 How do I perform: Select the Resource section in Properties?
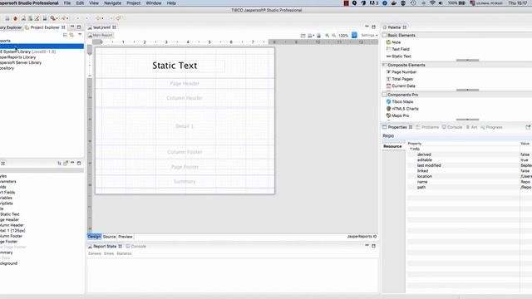tap(392, 146)
